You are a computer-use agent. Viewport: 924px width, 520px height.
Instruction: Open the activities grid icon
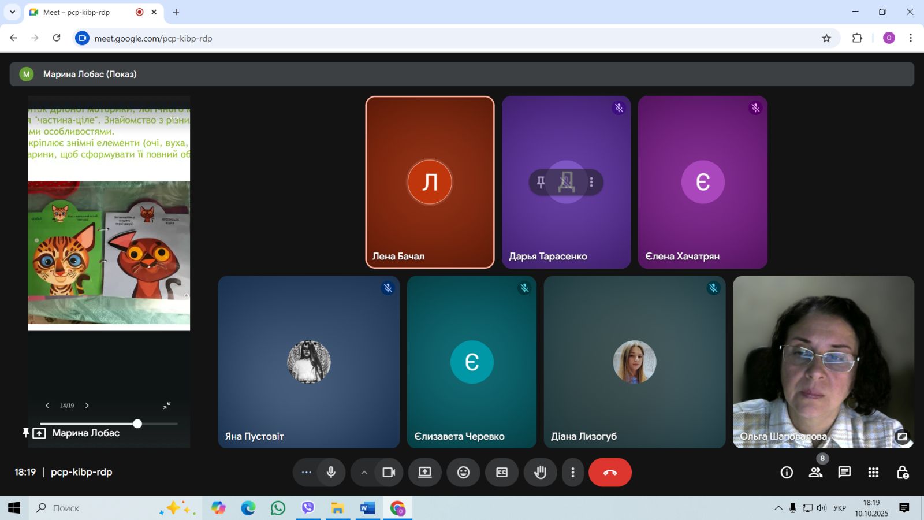coord(873,473)
